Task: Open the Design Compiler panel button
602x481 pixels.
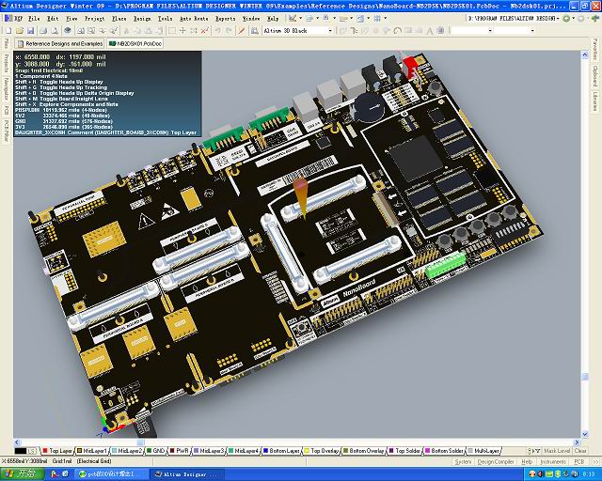Action: (x=496, y=461)
